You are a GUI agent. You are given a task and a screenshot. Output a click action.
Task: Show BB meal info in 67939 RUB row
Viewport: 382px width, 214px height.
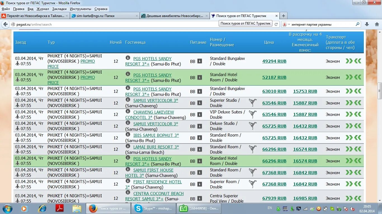coord(200,198)
